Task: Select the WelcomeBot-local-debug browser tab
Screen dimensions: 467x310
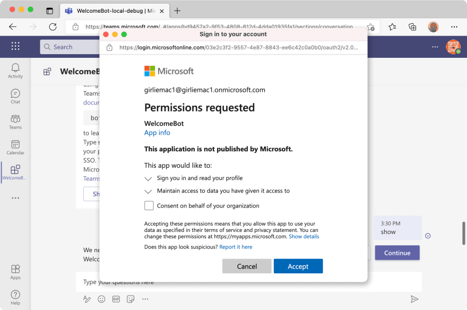Action: [x=115, y=11]
